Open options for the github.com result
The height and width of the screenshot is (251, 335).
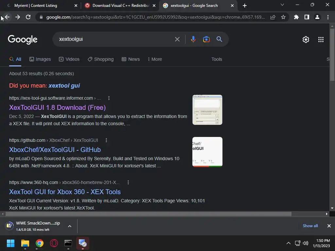coord(106,140)
